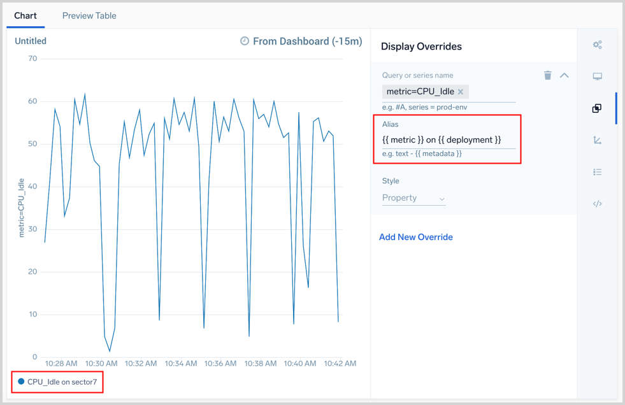Click the clock icon next to From Dashboard
This screenshot has height=405, width=625.
pyautogui.click(x=245, y=41)
